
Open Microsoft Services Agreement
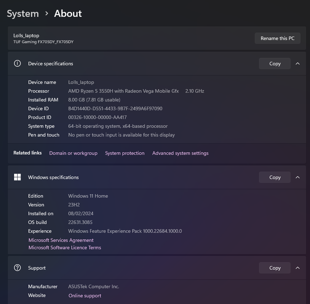pyautogui.click(x=61, y=240)
